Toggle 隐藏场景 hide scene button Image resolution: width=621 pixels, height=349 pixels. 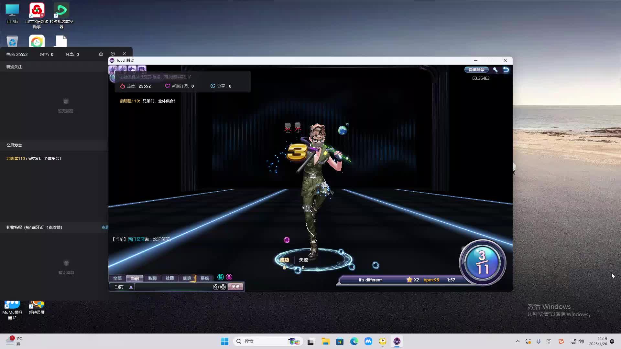tap(476, 70)
